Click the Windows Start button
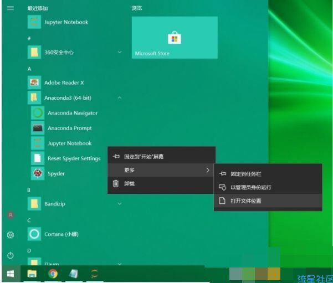The height and width of the screenshot is (283, 333). pos(11,274)
